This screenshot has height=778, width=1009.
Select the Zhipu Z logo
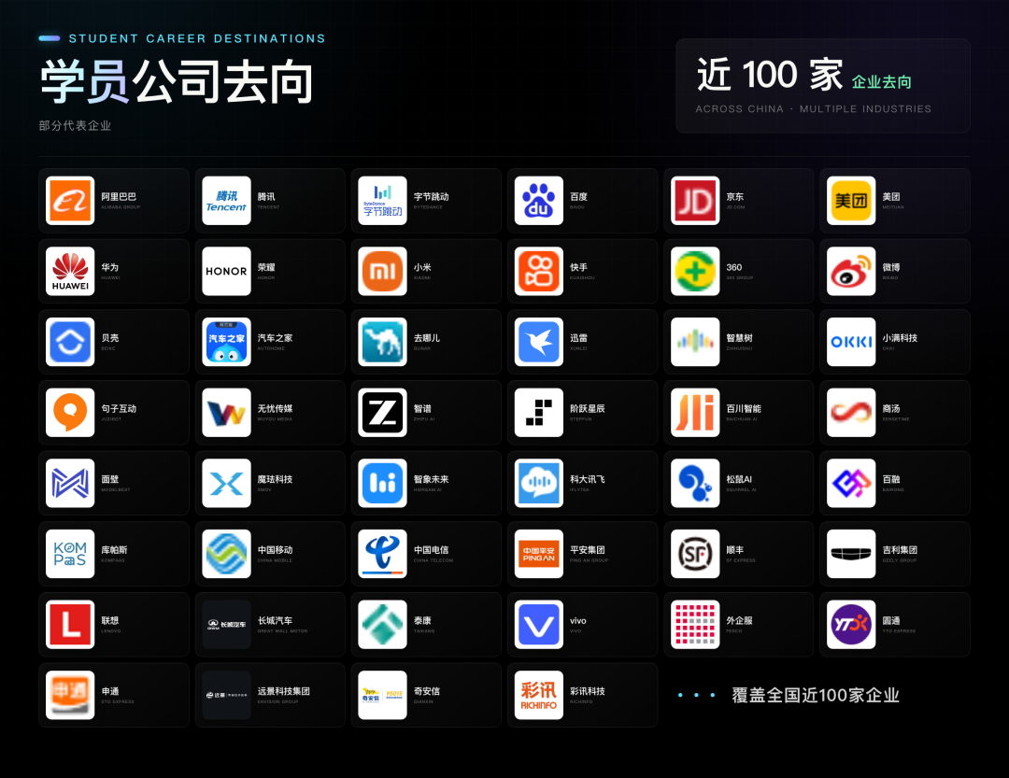click(383, 413)
